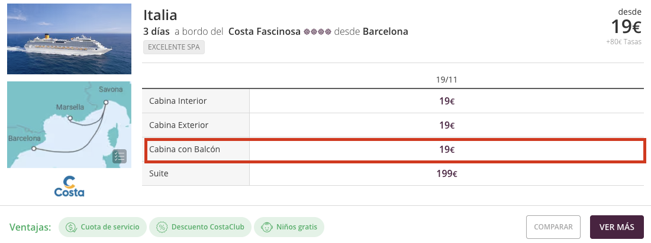This screenshot has width=651, height=243.
Task: Click the Cuota de servicio advantage badge
Action: coord(102,227)
